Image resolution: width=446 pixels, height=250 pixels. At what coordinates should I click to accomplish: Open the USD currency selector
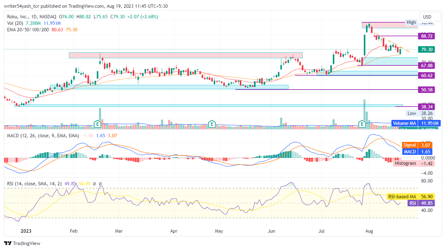point(430,17)
